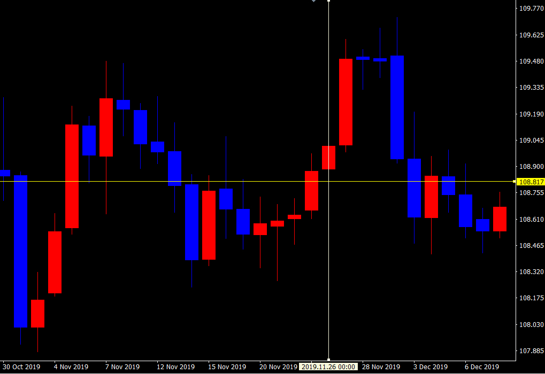Viewport: 545px width, 374px height.
Task: Click the 108.755 price scale label
Action: [531, 193]
